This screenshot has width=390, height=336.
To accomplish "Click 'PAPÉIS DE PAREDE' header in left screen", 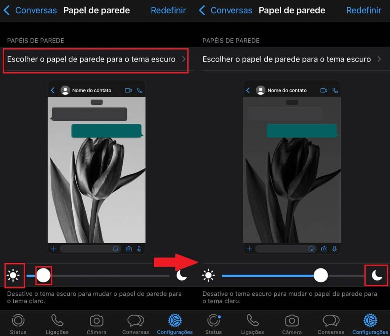I will pos(35,41).
